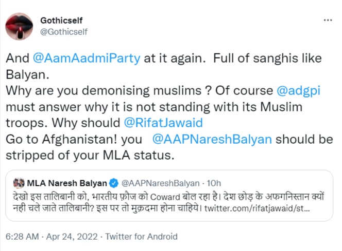The image size is (342, 251).
Task: Click MLA Naresh Balyan's small avatar
Action: tap(19, 183)
